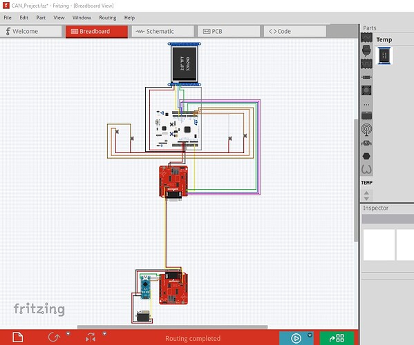
Task: Click the green share export button
Action: [337, 338]
